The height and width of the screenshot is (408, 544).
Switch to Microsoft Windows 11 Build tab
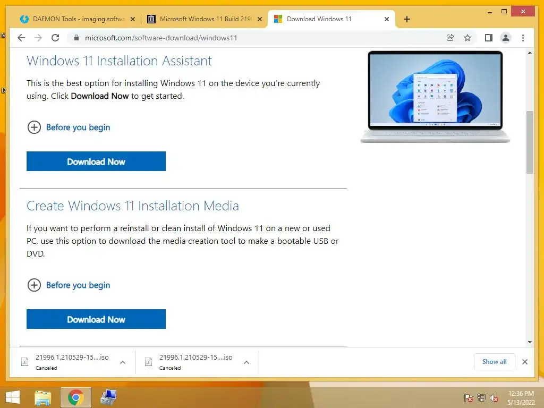[x=204, y=19]
